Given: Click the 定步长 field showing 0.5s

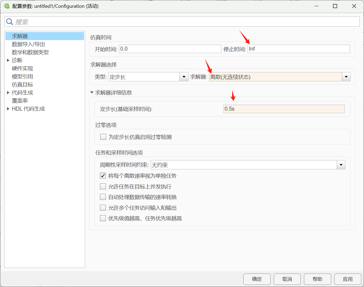Looking at the screenshot, I should point(284,109).
